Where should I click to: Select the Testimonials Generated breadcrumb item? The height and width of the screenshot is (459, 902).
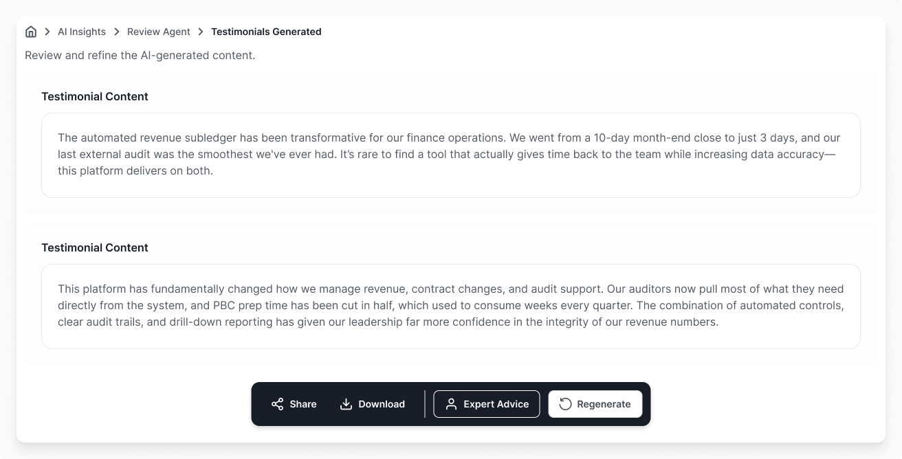point(266,32)
